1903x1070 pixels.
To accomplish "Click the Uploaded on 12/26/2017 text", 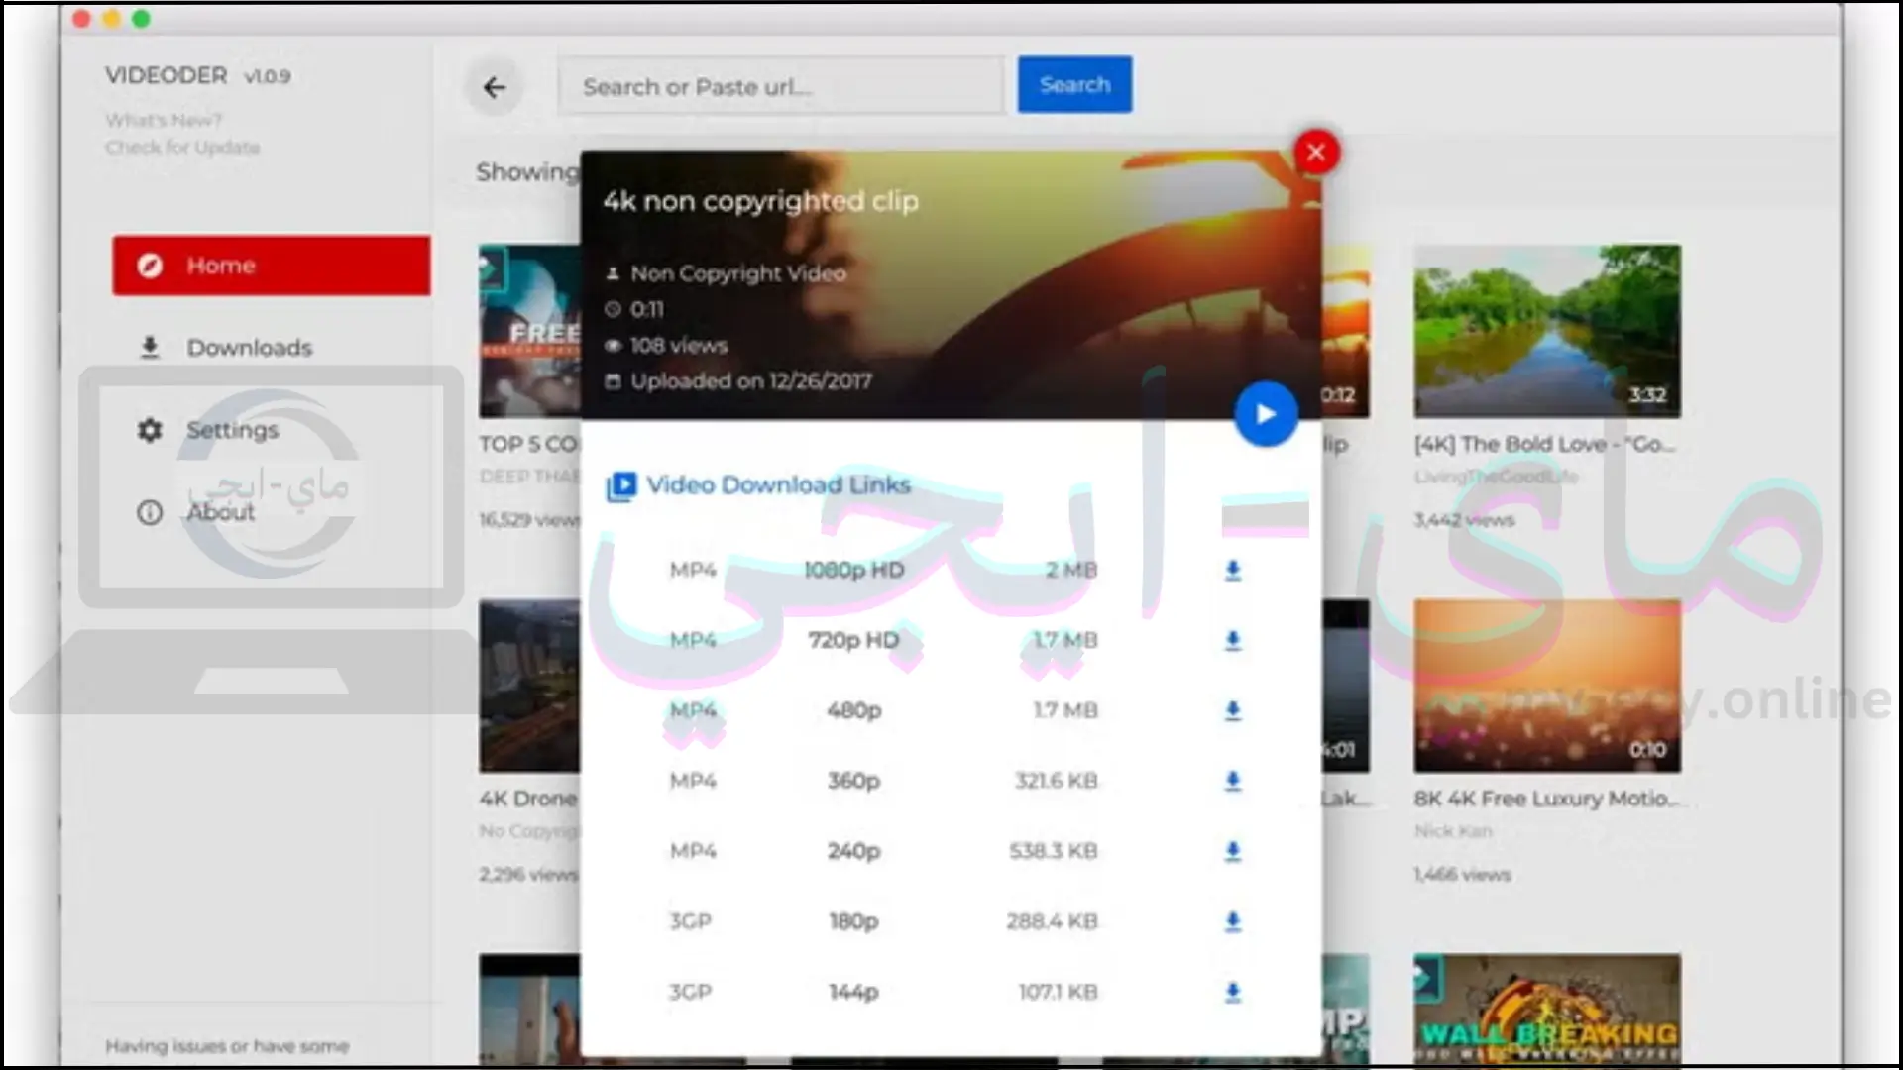I will [751, 381].
